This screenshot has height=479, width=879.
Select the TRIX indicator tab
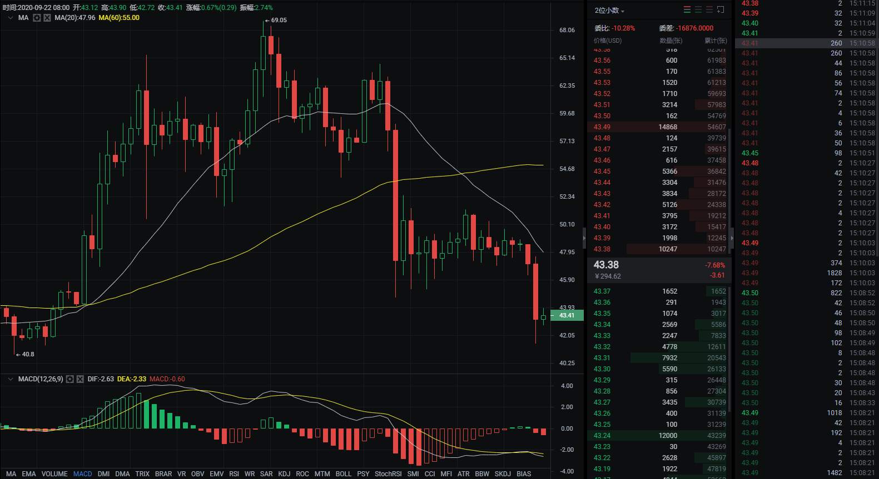click(x=142, y=474)
